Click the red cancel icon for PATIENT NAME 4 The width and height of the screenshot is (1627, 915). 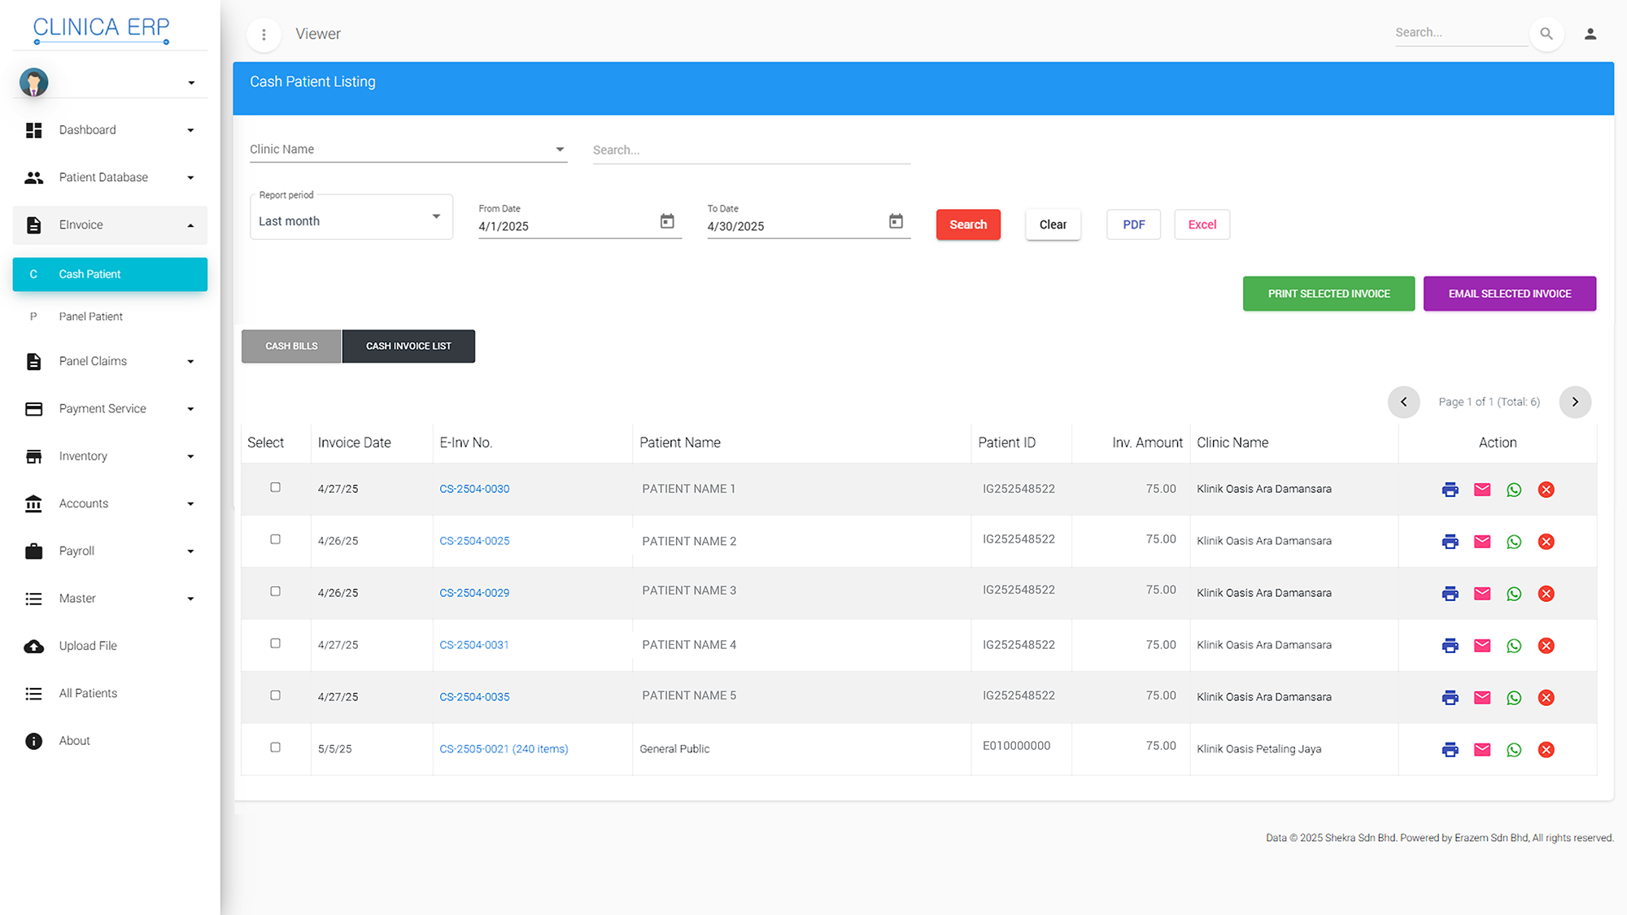pos(1546,646)
